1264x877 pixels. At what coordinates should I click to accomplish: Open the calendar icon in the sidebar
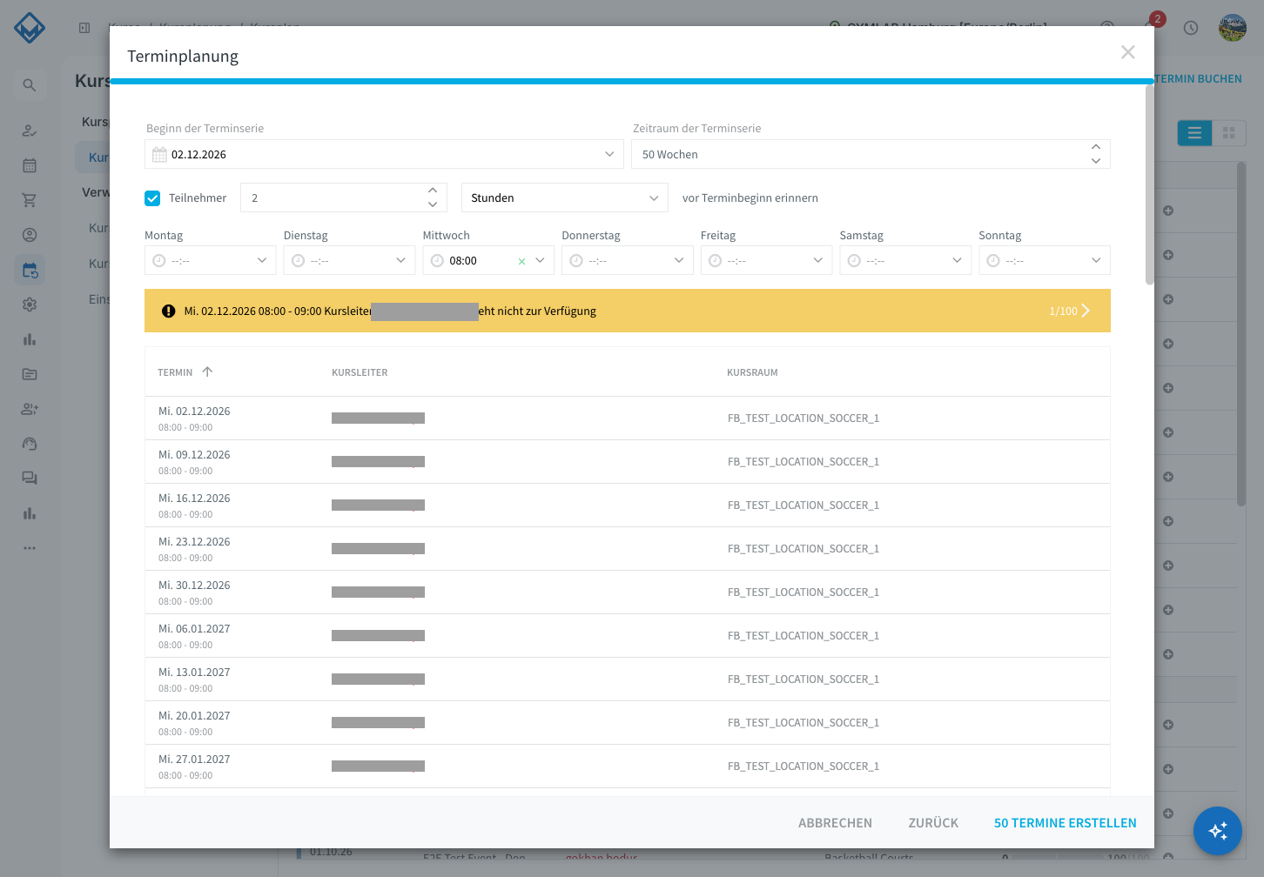30,165
